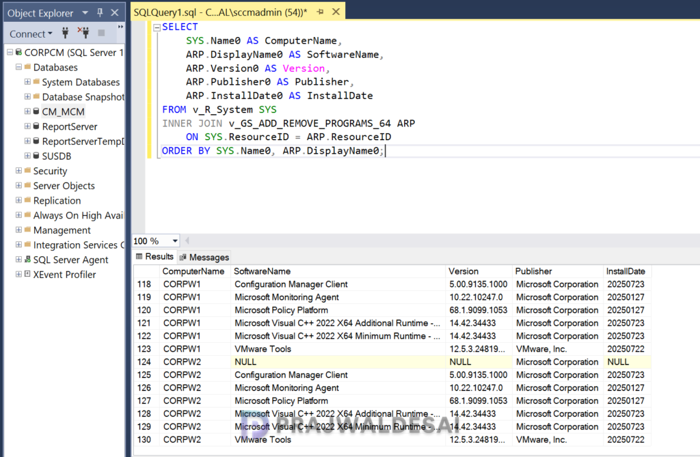Expand the Replication folder
This screenshot has height=457, width=700.
point(18,200)
